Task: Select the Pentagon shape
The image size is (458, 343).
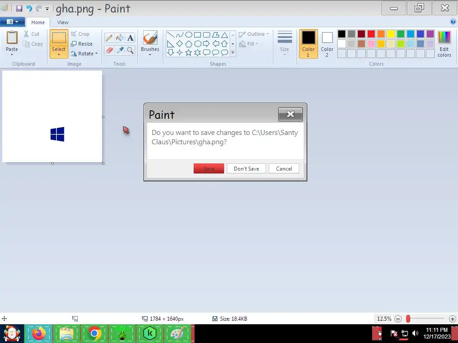Action: click(x=189, y=44)
